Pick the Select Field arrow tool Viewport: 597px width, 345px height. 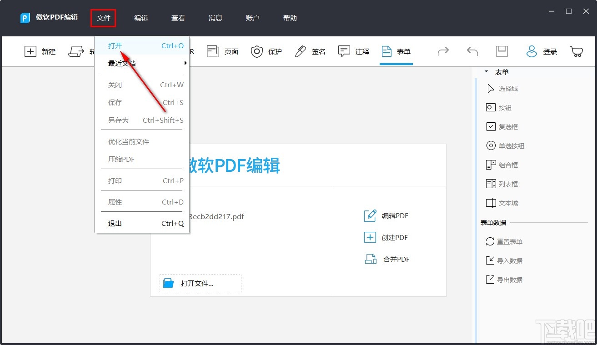[x=491, y=89]
